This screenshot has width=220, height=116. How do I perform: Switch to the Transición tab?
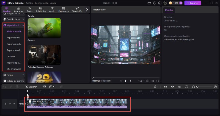coord(77,10)
